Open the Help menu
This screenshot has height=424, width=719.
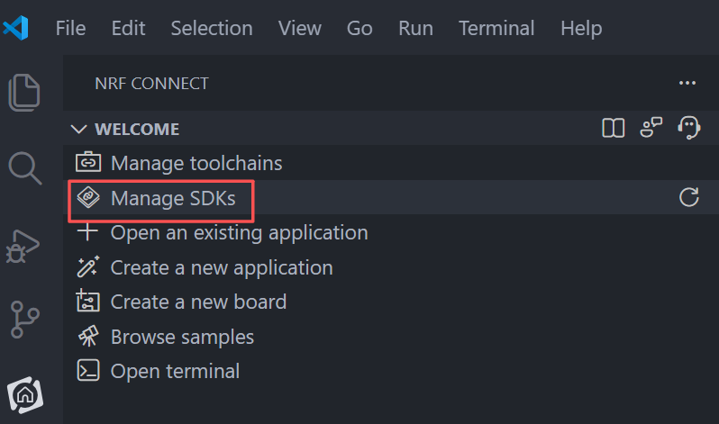click(x=581, y=30)
